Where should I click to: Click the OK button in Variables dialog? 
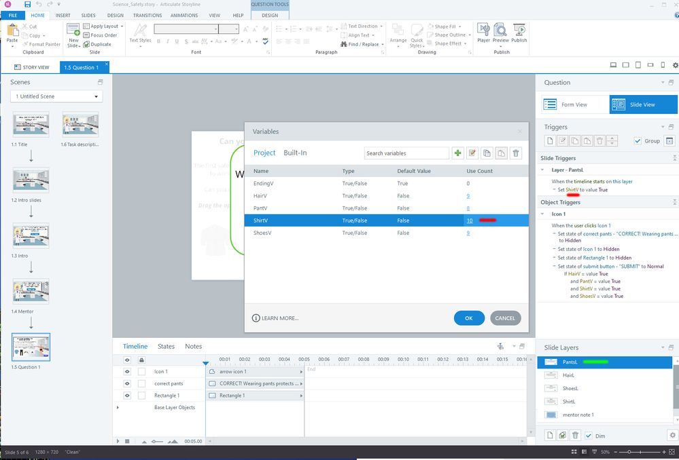pyautogui.click(x=469, y=318)
